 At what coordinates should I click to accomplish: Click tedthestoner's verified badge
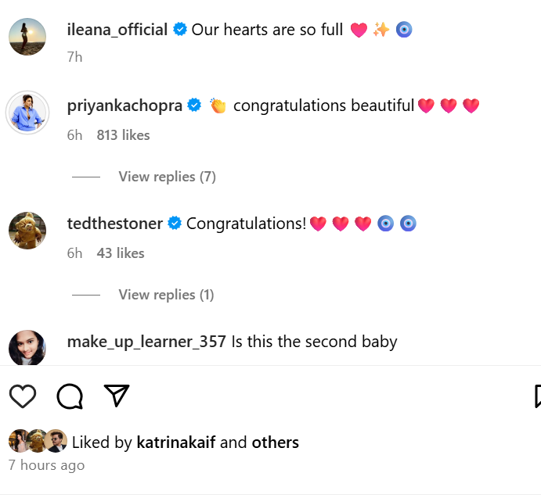(x=175, y=224)
